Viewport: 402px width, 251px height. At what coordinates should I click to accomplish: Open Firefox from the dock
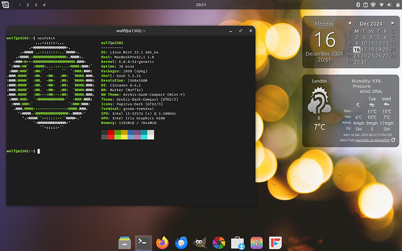163,243
